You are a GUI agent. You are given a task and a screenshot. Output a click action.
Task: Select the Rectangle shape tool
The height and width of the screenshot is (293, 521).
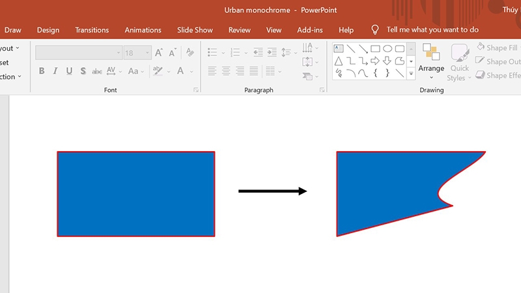[375, 49]
